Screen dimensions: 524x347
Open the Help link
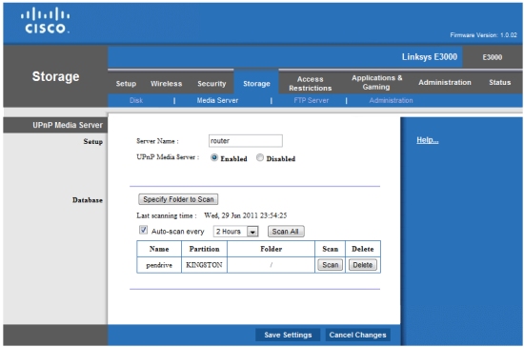(428, 140)
